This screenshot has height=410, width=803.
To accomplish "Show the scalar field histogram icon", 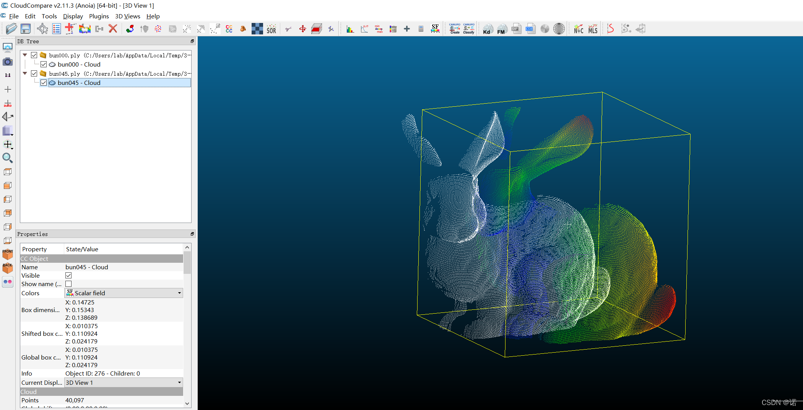I will point(350,29).
